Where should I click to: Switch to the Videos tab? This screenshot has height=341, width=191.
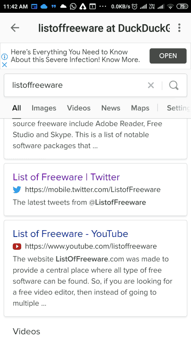[x=79, y=108]
